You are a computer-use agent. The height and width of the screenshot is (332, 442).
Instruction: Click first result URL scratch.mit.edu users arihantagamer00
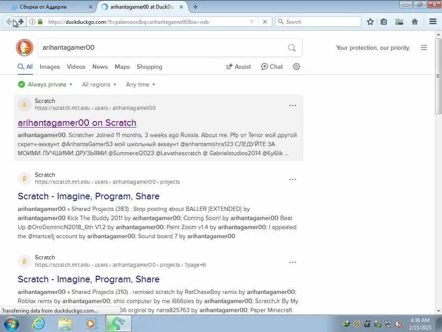coord(95,108)
